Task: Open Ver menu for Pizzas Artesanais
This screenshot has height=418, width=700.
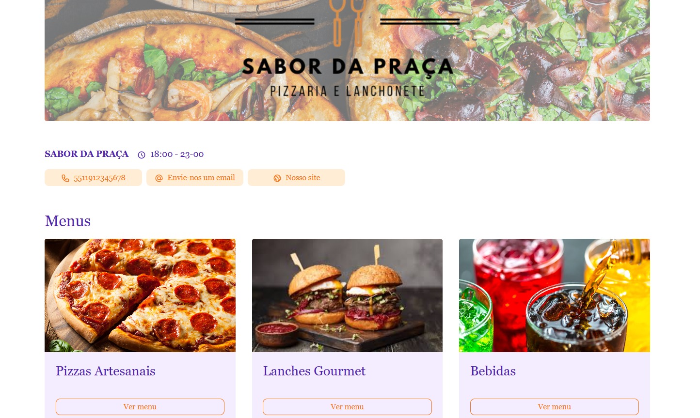Action: (x=140, y=407)
